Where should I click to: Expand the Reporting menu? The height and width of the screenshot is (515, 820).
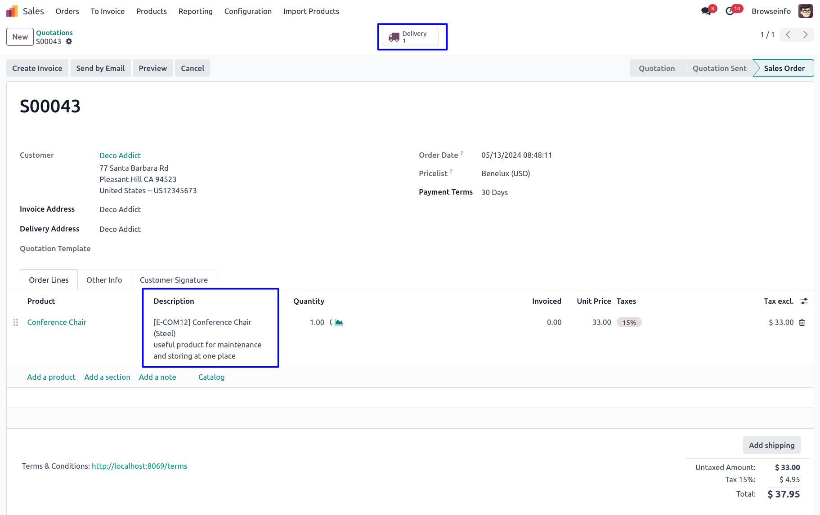click(x=195, y=11)
